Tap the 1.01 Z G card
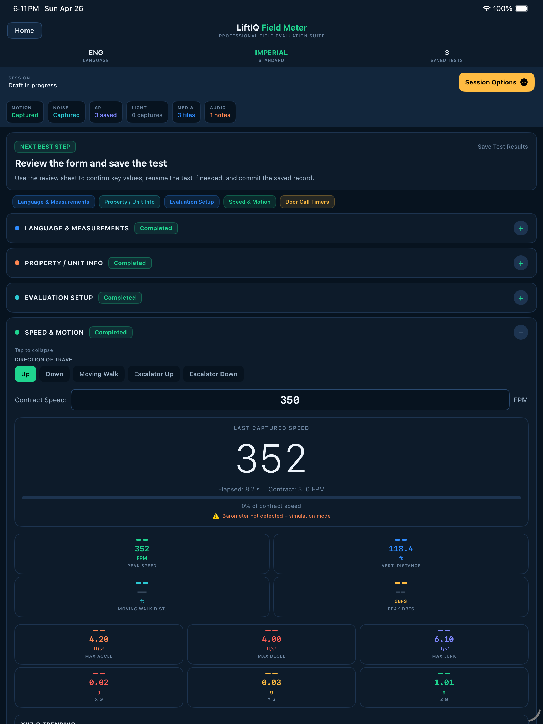 tap(444, 687)
